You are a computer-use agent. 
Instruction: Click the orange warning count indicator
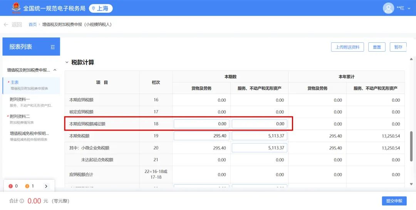(29, 186)
